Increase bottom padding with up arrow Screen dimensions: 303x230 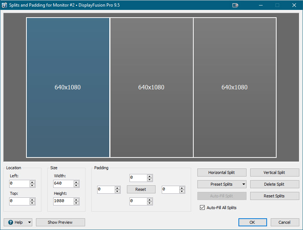coord(150,200)
